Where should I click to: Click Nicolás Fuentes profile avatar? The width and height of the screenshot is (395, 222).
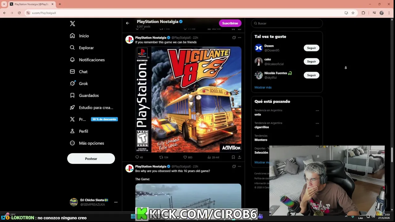[x=259, y=75]
